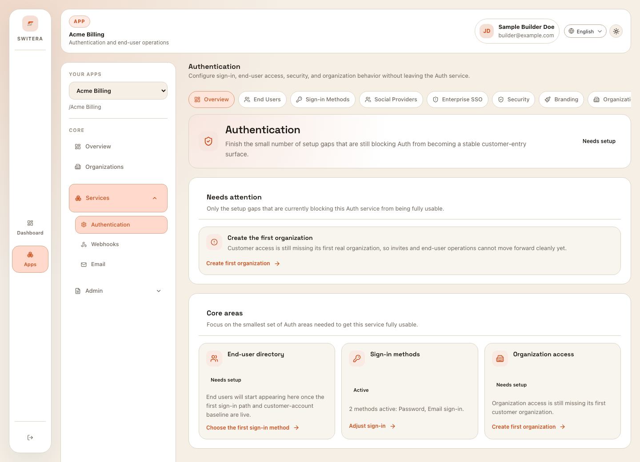The height and width of the screenshot is (462, 640).
Task: Click the Needs setup badge on End-user directory
Action: (226, 380)
